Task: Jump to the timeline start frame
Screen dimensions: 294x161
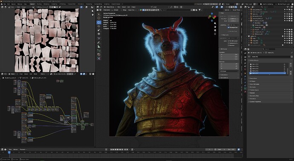Action: (111, 149)
